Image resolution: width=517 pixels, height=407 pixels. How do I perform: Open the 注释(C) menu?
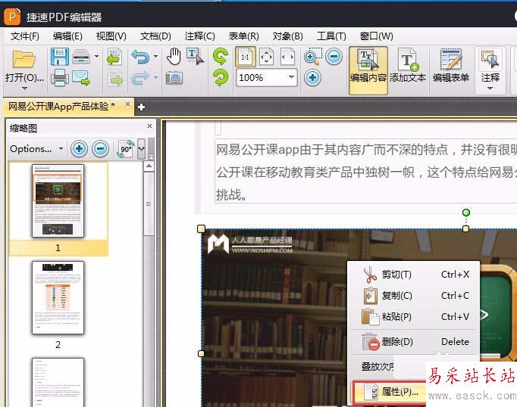[200, 36]
